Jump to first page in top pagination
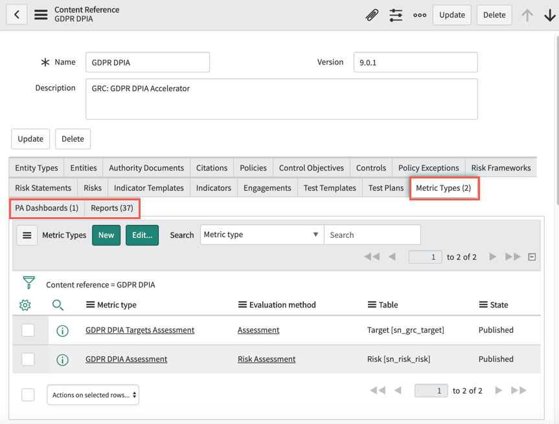Image resolution: width=559 pixels, height=424 pixels. [372, 257]
